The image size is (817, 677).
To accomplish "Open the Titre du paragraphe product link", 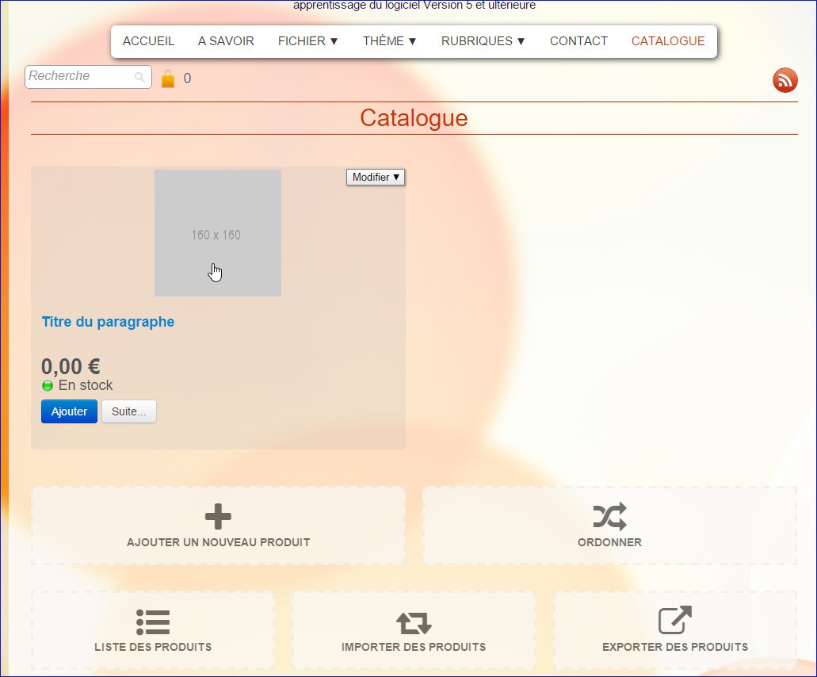I will (108, 322).
